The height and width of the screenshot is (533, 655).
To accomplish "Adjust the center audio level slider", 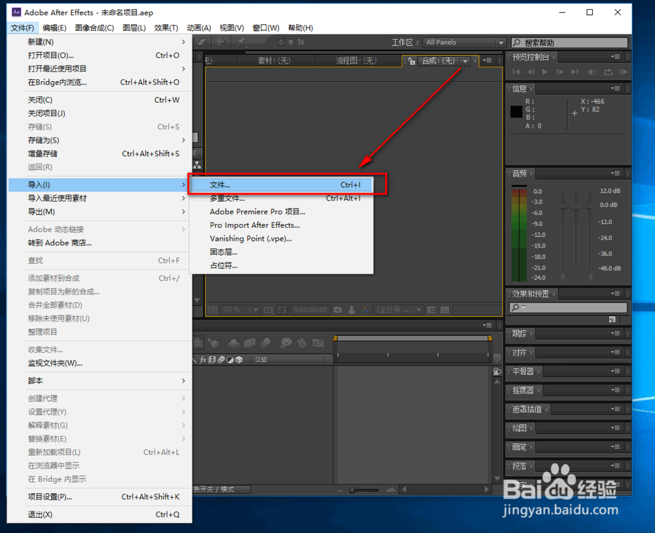I will [x=576, y=206].
